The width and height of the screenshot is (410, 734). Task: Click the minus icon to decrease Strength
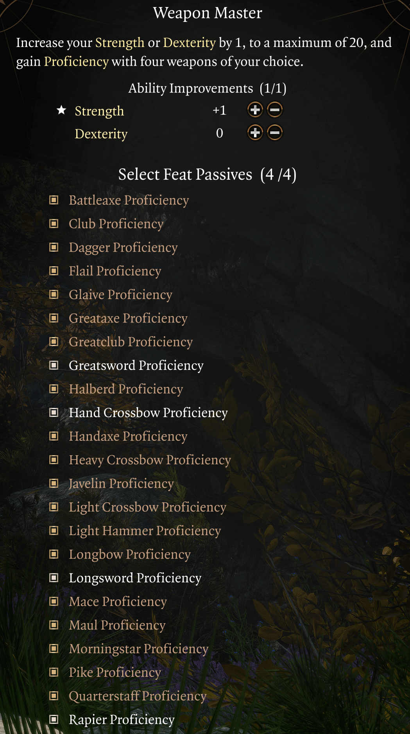coord(275,110)
